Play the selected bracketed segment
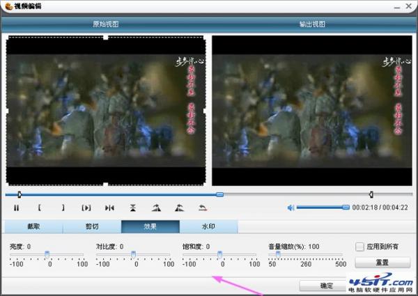The width and height of the screenshot is (418, 296). [x=86, y=208]
